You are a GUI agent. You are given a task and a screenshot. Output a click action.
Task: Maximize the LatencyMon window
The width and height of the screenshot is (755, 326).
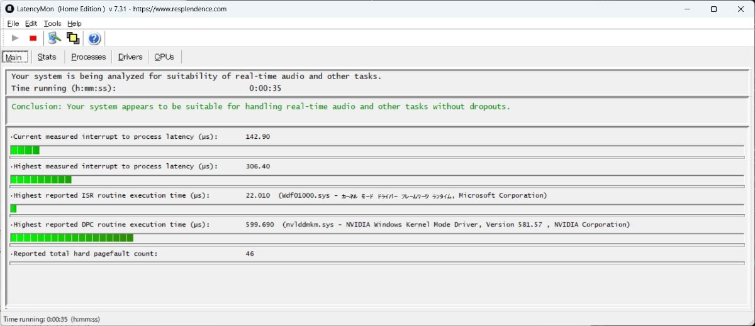(713, 9)
